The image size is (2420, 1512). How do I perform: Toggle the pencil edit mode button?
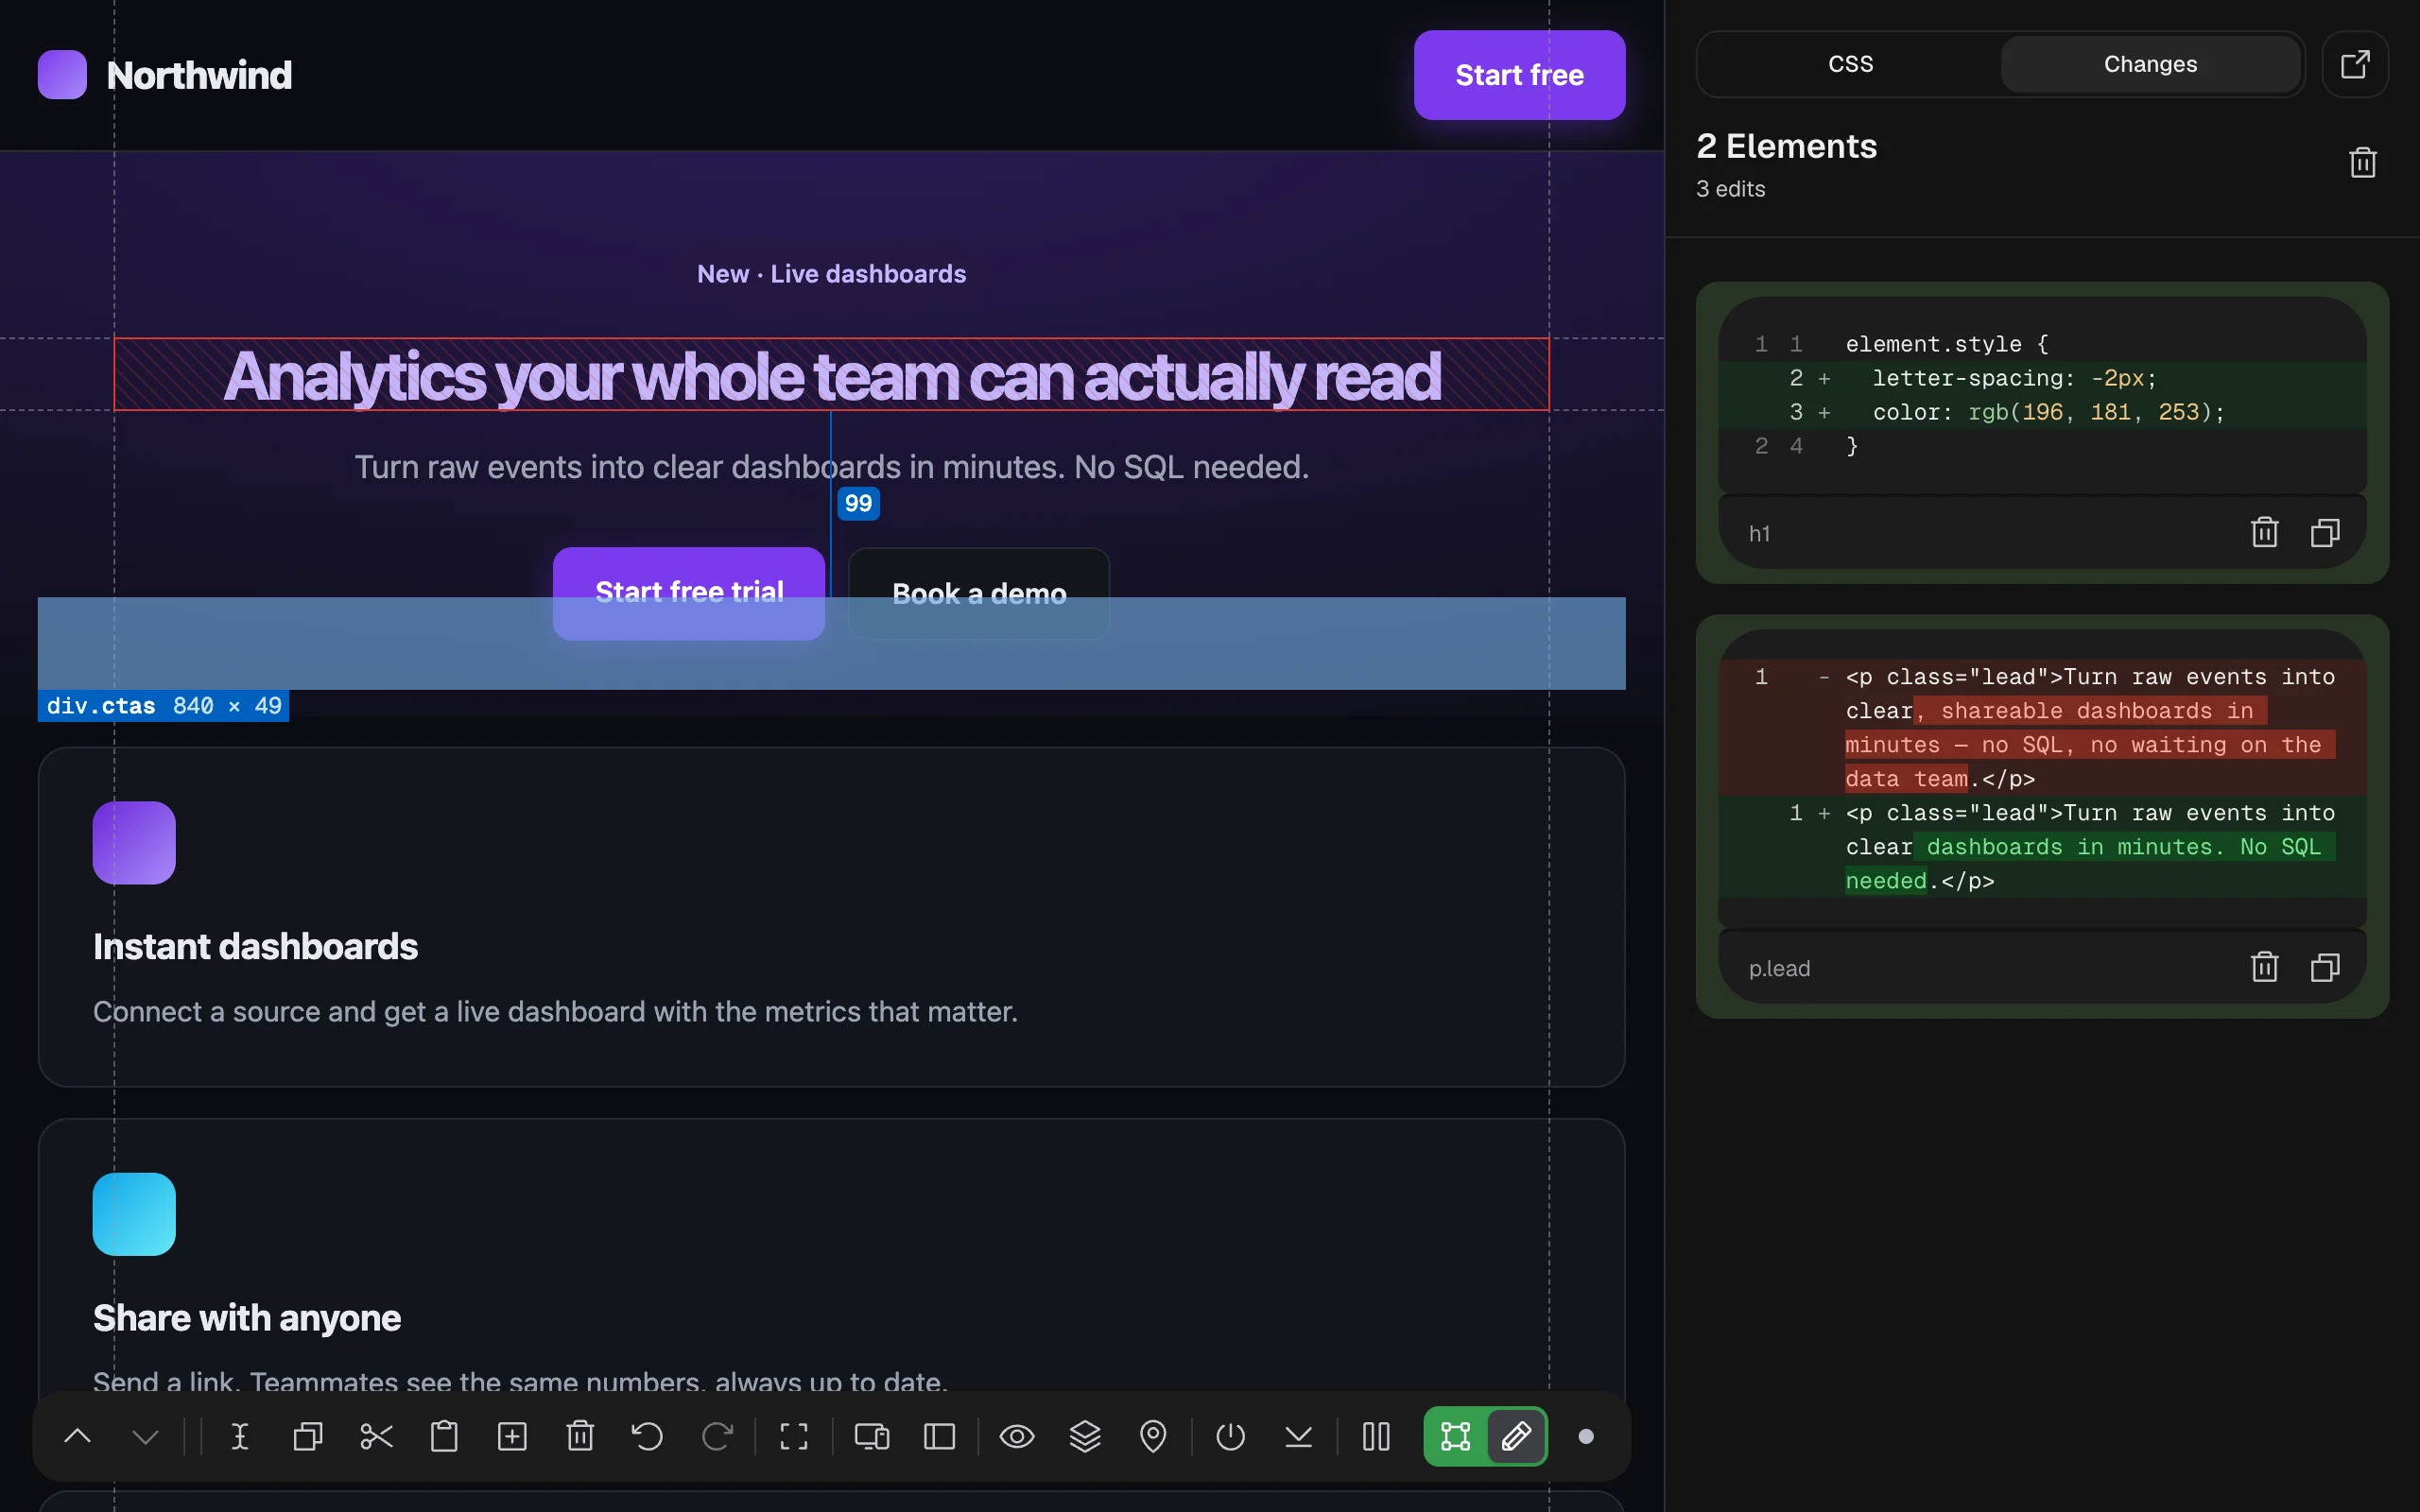[1516, 1437]
